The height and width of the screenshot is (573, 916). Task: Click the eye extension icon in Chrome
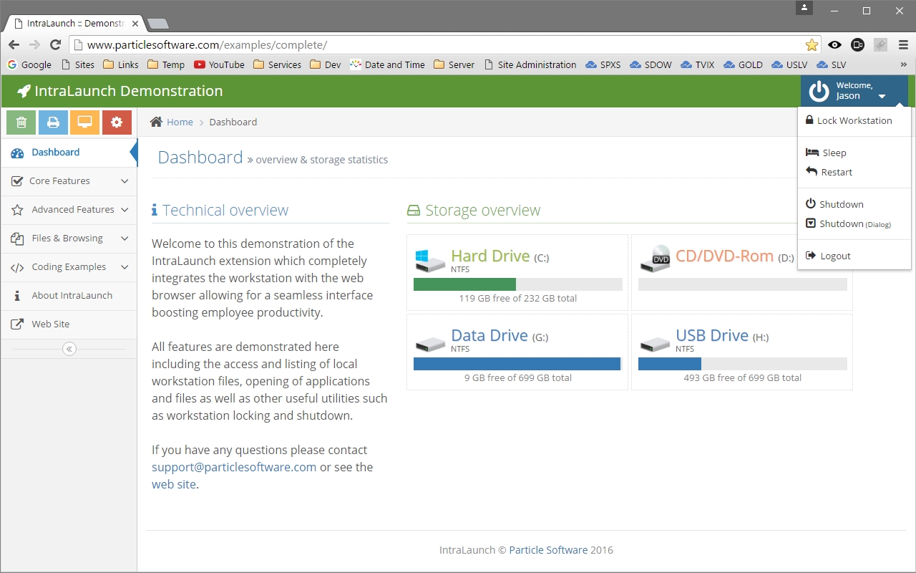pos(834,44)
